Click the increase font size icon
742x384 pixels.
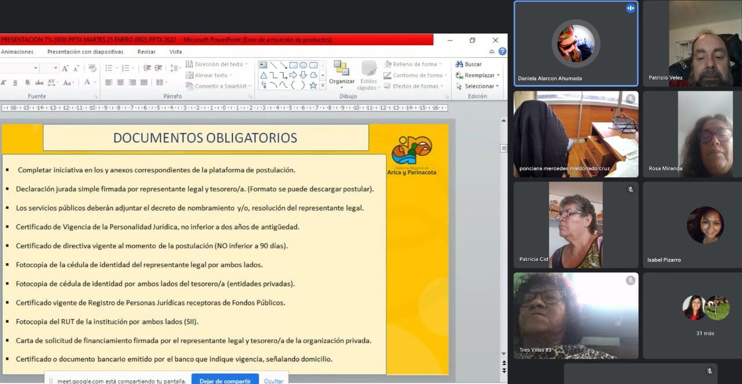click(x=65, y=68)
